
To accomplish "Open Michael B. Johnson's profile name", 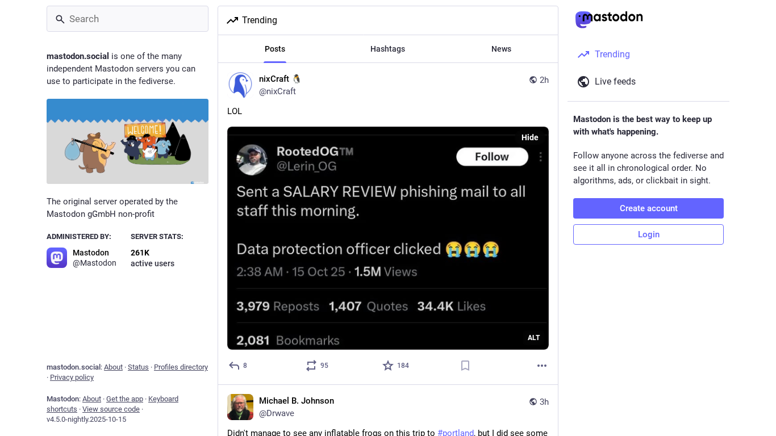I will tap(297, 401).
